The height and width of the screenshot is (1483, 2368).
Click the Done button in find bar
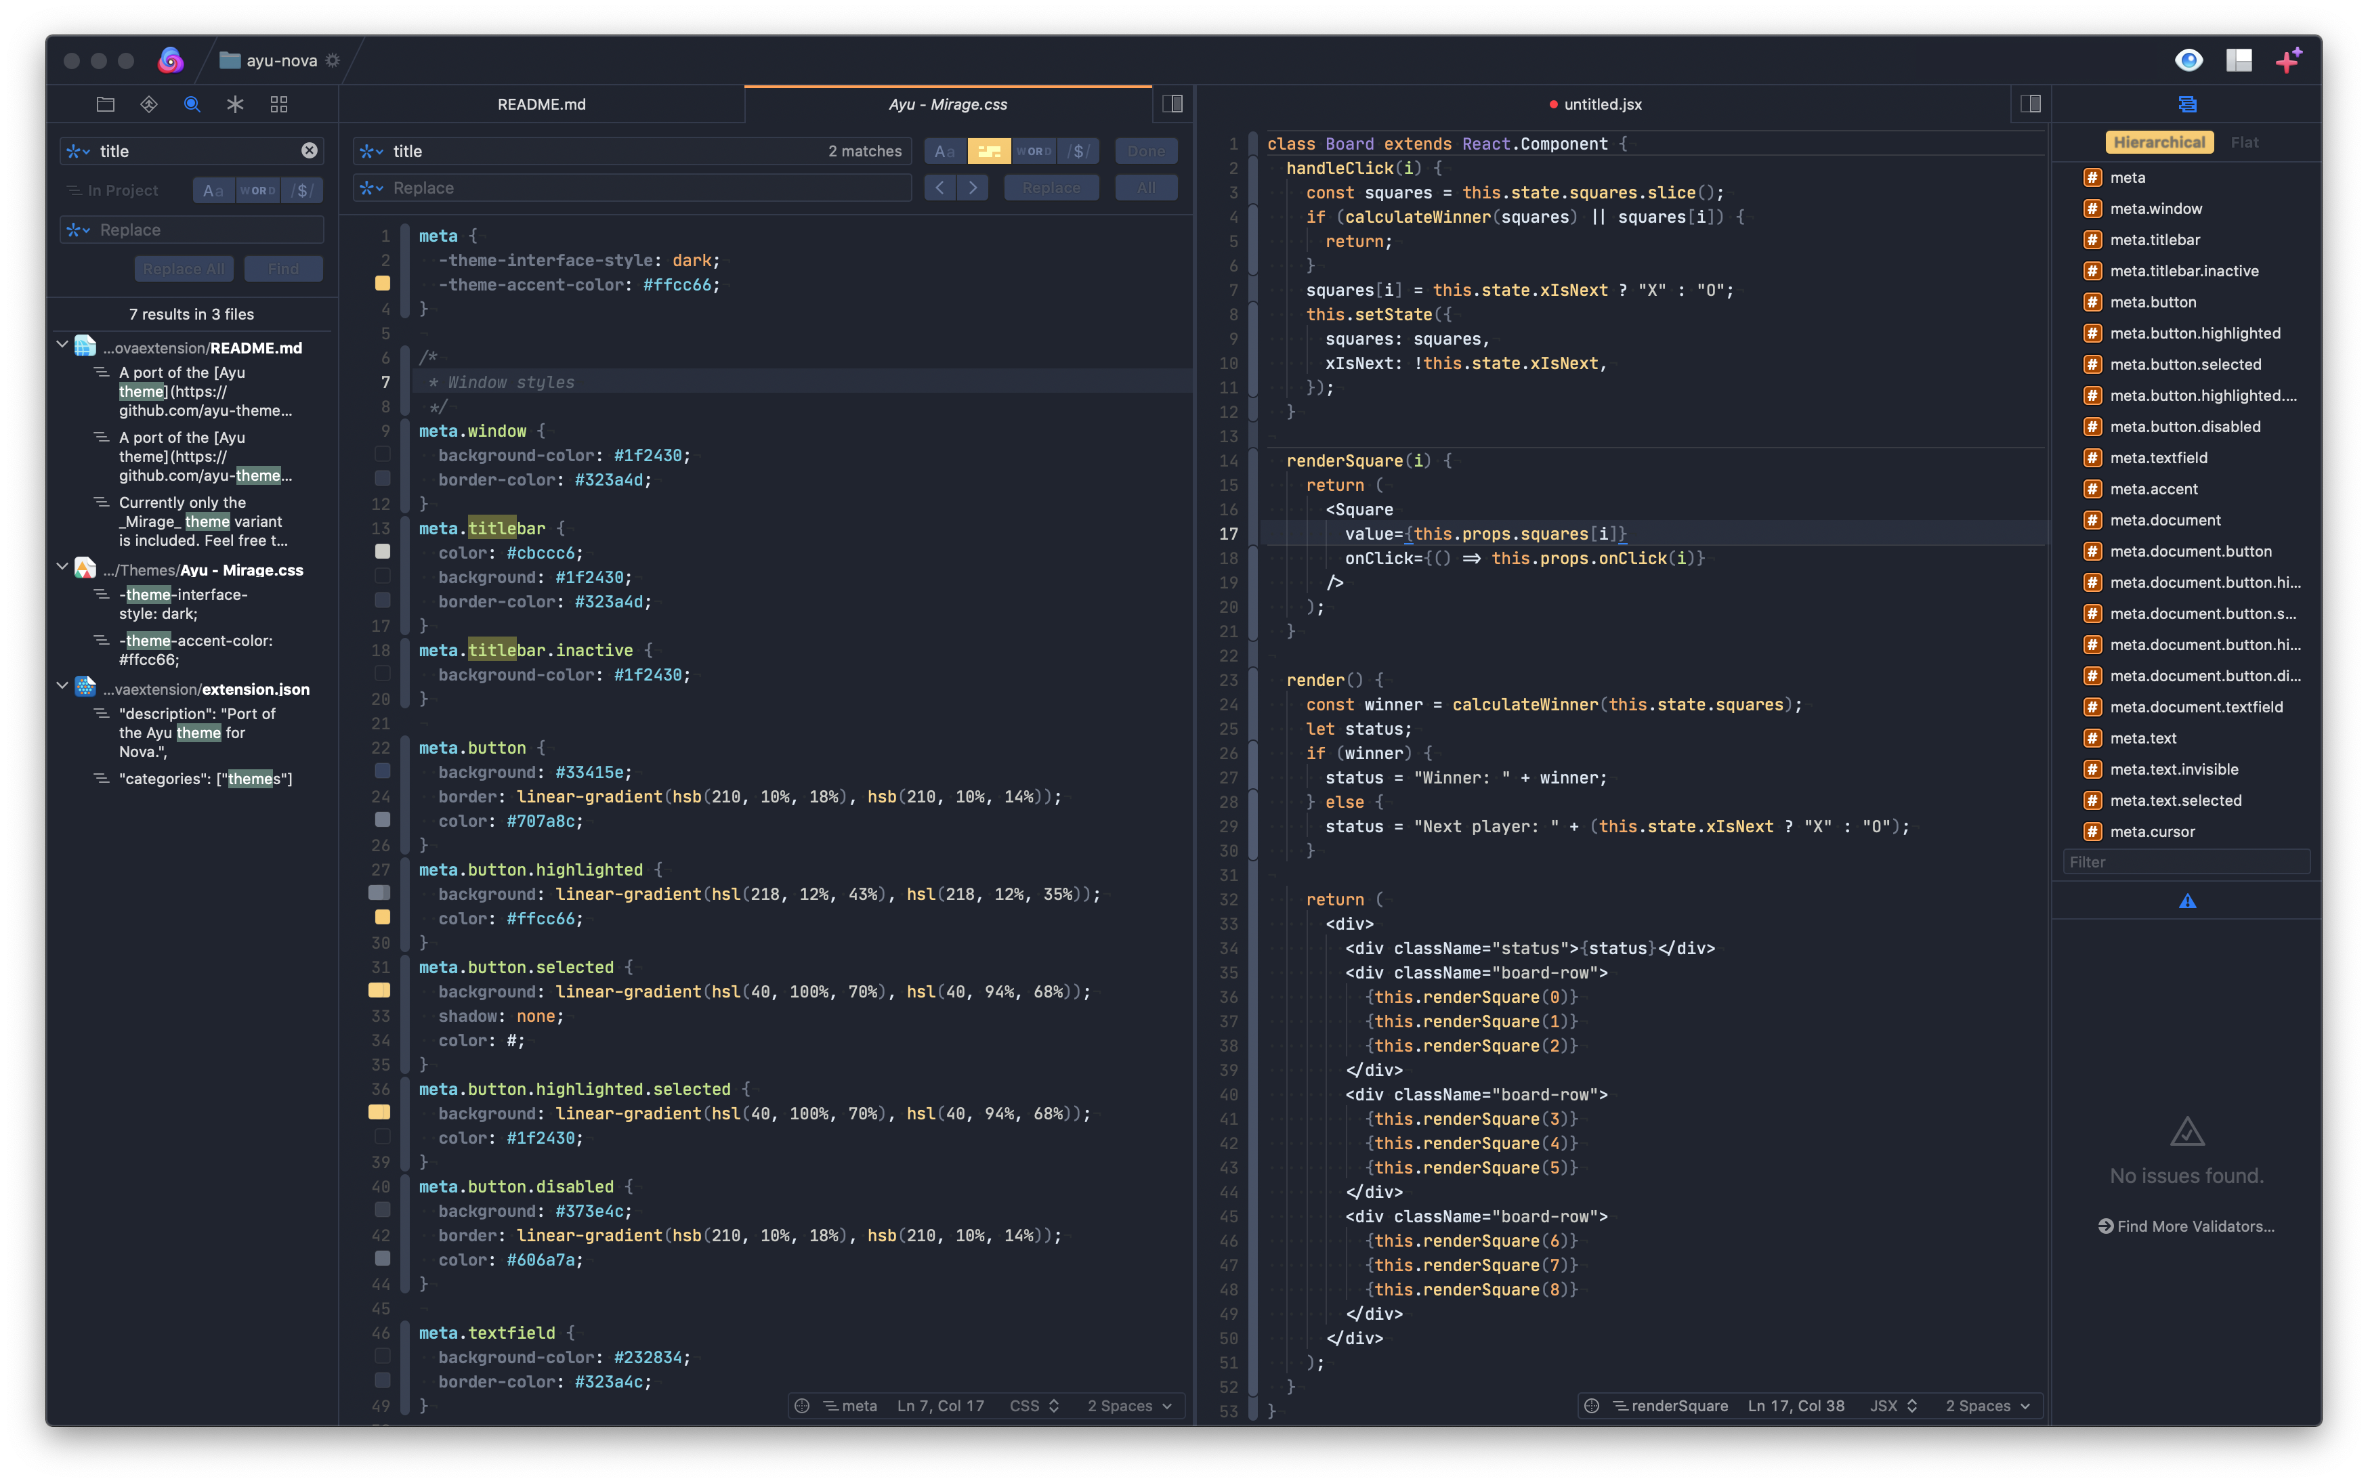pos(1146,151)
